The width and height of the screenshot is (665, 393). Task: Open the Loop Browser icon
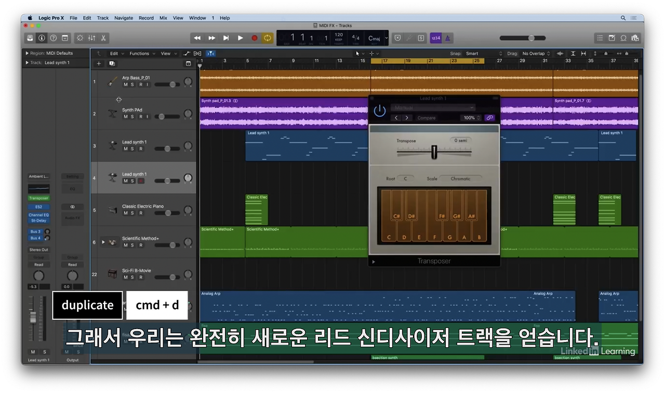(623, 38)
